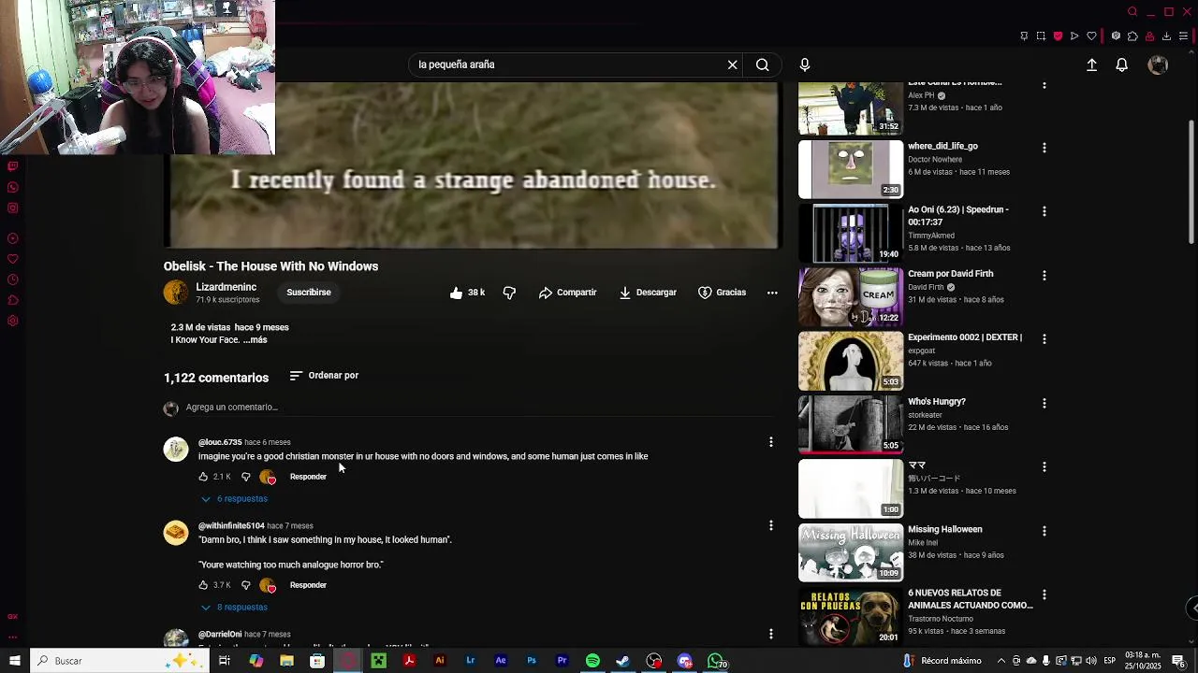Expand 8 respuestas replies
Image resolution: width=1198 pixels, height=673 pixels.
point(234,608)
